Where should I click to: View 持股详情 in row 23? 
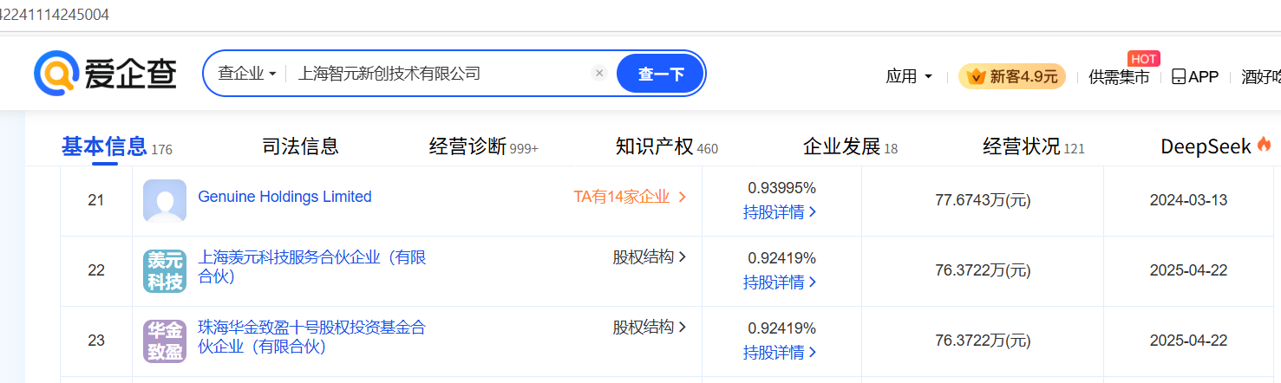coord(781,352)
